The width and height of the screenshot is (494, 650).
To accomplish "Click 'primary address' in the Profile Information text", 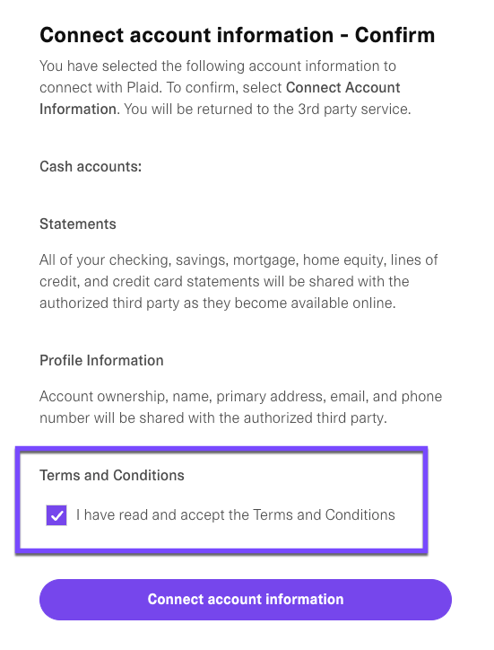I will pyautogui.click(x=270, y=397).
